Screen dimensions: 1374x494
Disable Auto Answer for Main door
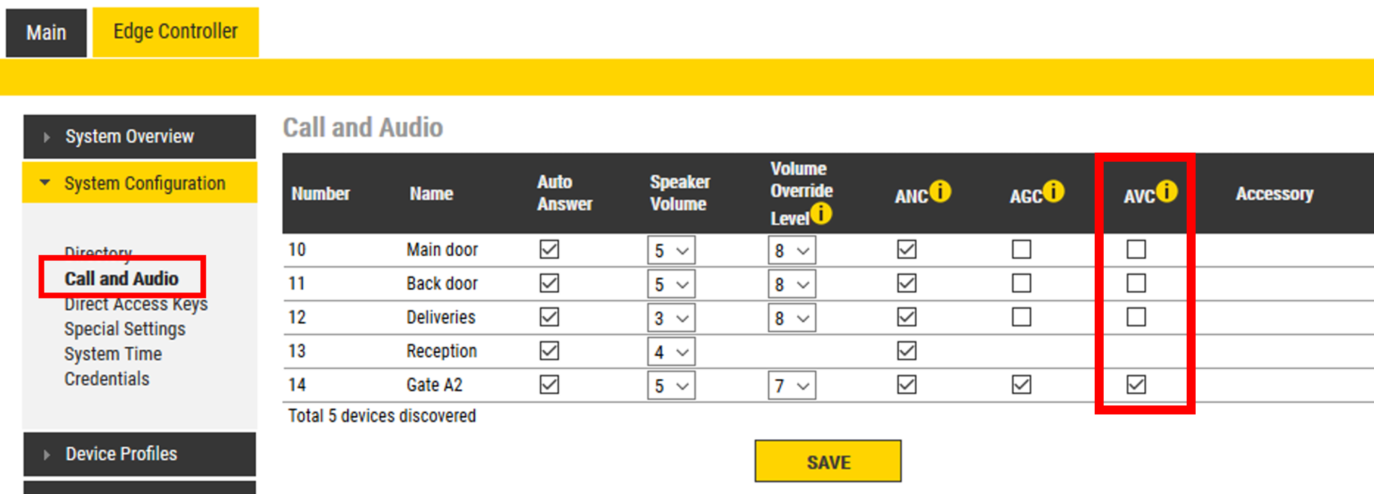[549, 249]
